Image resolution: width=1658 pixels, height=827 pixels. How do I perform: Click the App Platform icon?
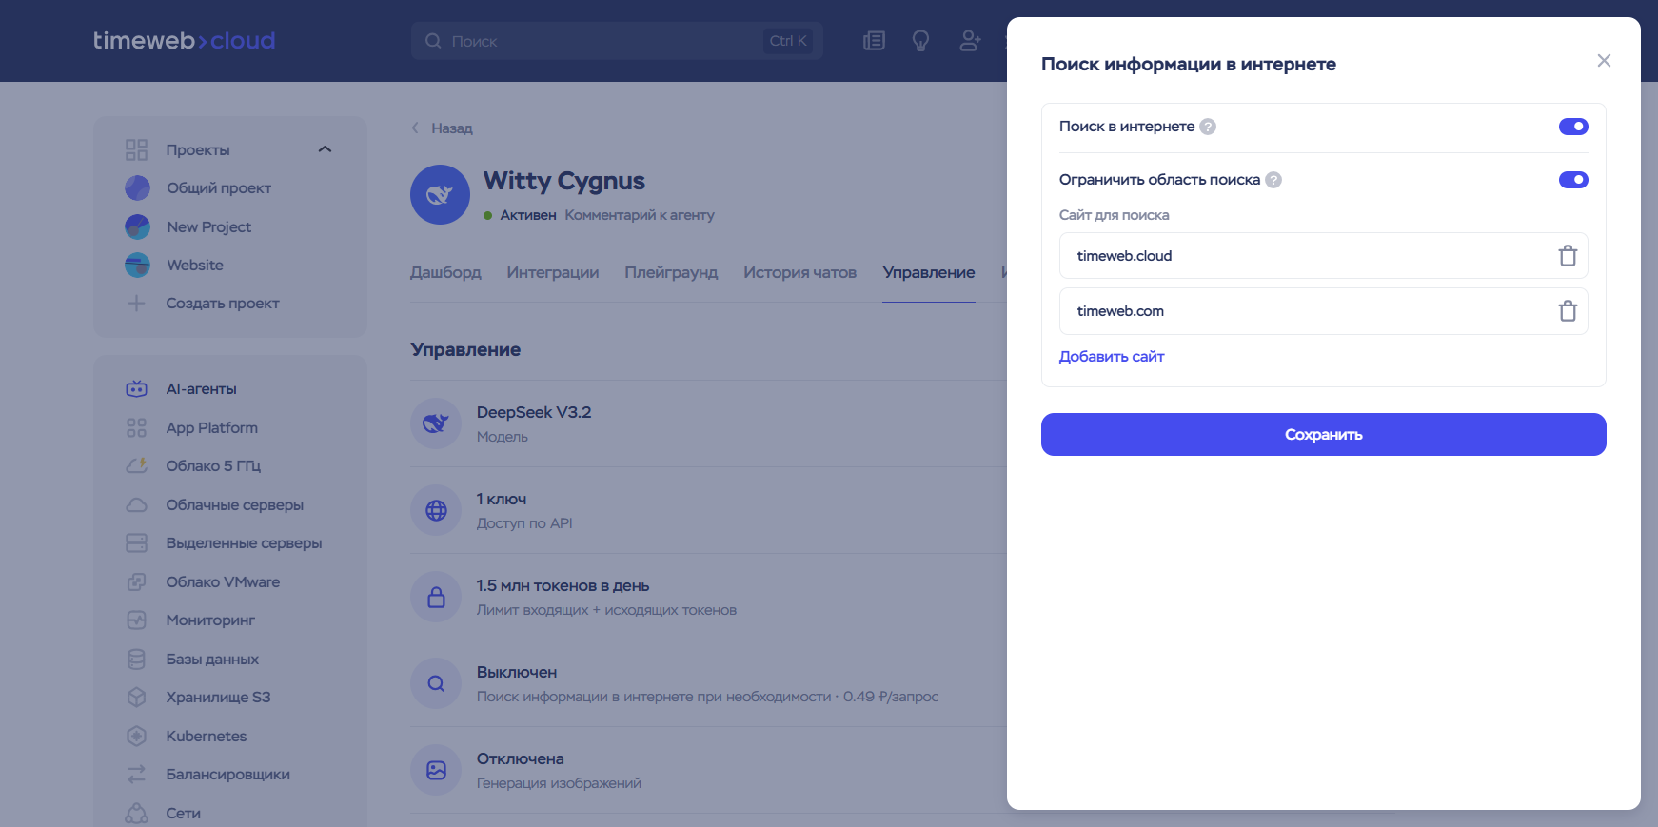tap(136, 427)
